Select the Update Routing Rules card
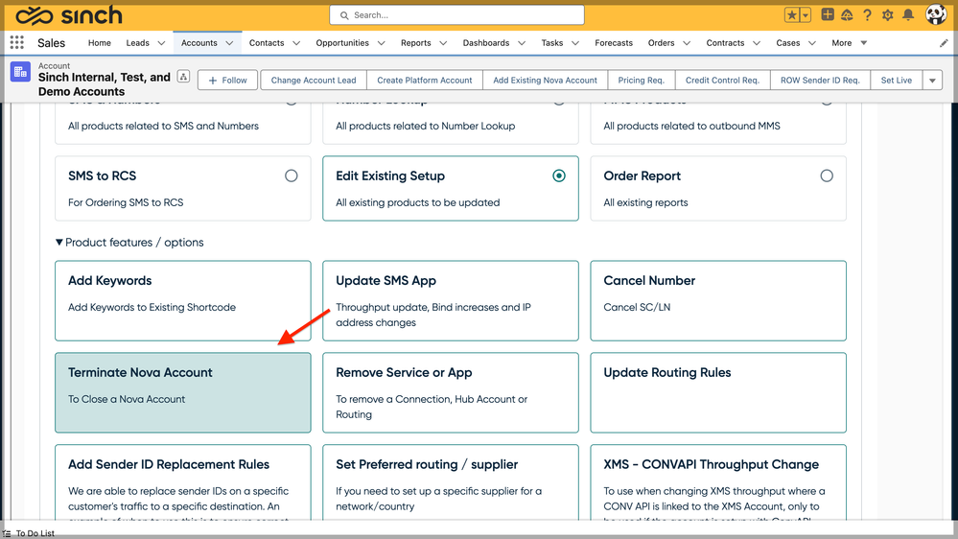 tap(718, 392)
